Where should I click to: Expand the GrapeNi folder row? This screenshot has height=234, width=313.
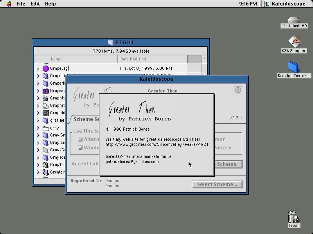point(38,83)
